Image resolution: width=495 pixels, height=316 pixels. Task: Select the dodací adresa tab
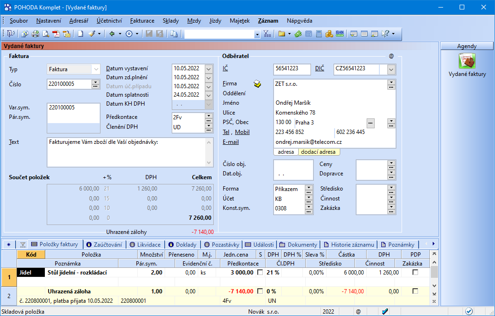pos(319,152)
